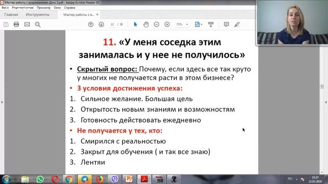Click the "3 условия достижения успеха:" heading
Screen dimensions: 328x184
tap(130, 88)
